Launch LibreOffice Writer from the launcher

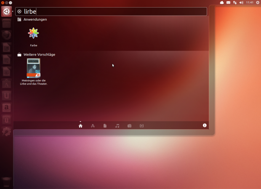(x=6, y=47)
